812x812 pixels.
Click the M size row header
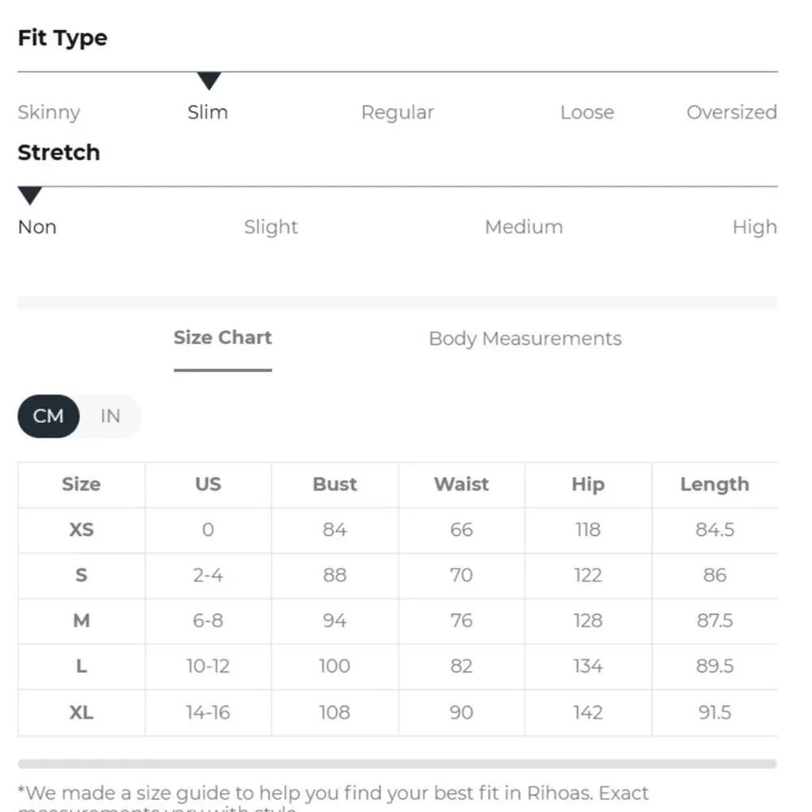(x=81, y=620)
